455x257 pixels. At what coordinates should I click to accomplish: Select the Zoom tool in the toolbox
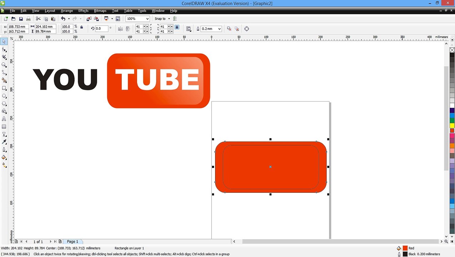click(x=4, y=65)
